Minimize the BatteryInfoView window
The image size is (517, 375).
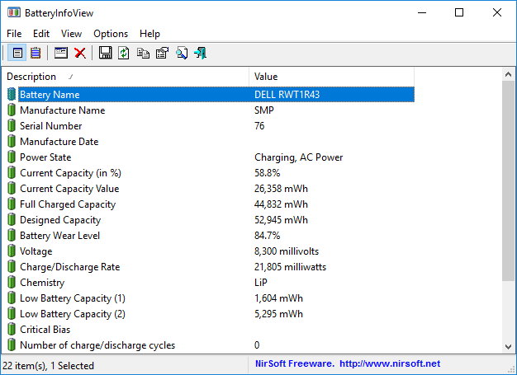click(x=422, y=12)
